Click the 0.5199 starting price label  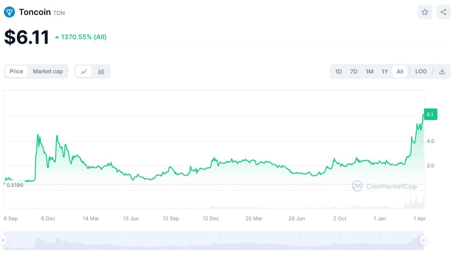click(x=15, y=185)
